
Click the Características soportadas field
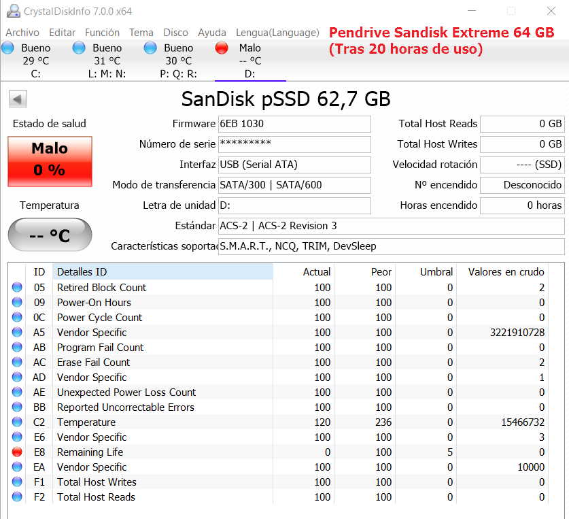pyautogui.click(x=391, y=246)
